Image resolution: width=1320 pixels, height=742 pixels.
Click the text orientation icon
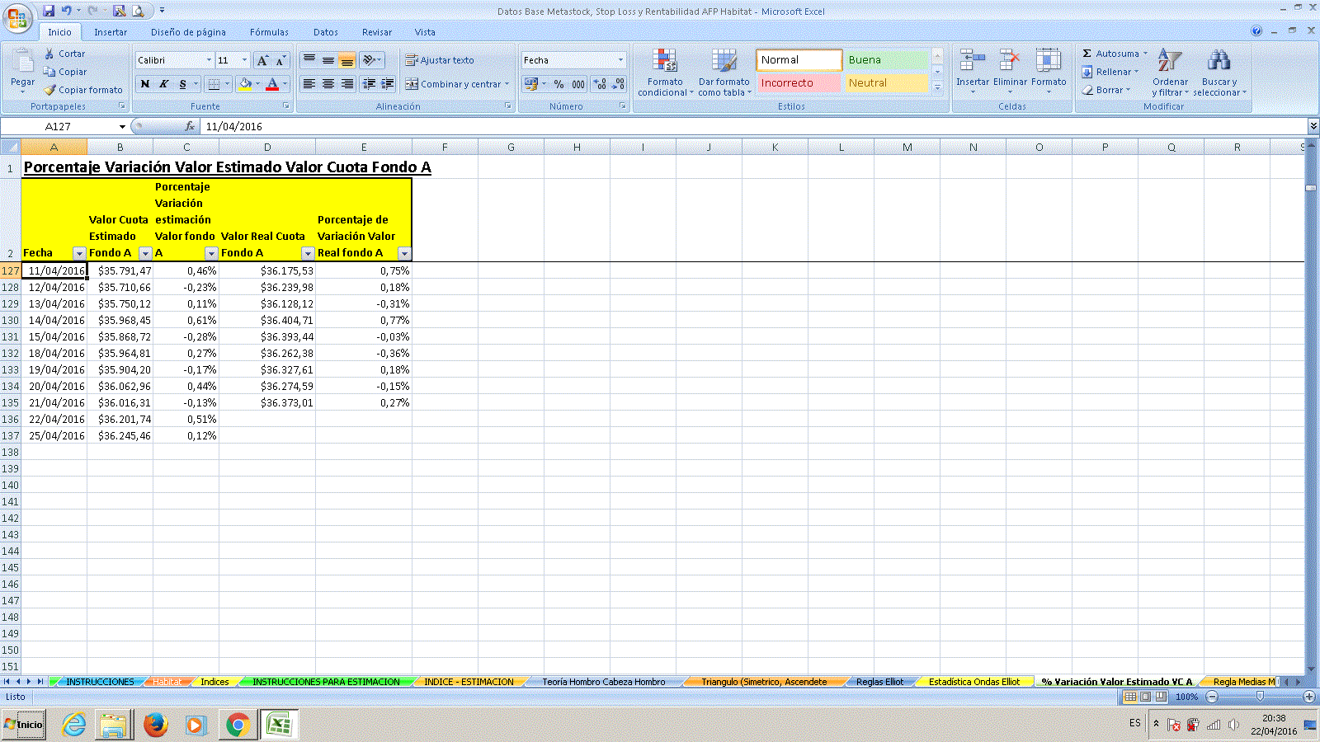[372, 60]
